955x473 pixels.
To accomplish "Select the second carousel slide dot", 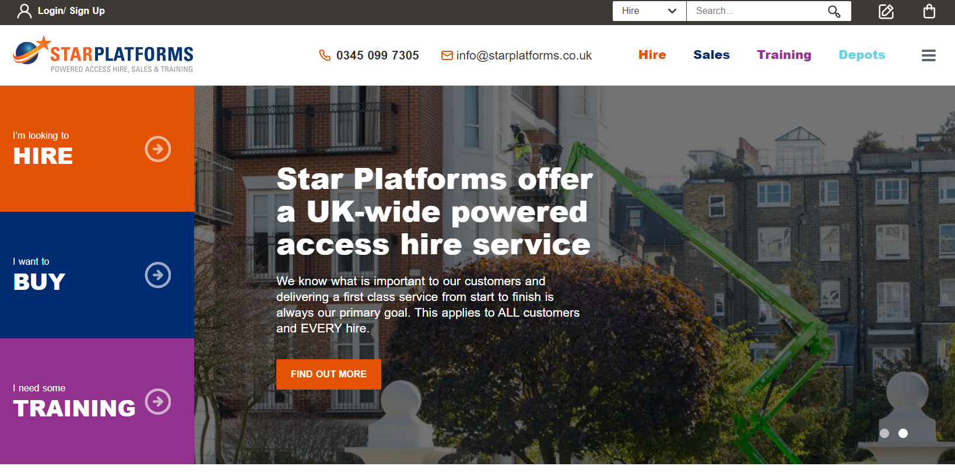I will coord(903,433).
